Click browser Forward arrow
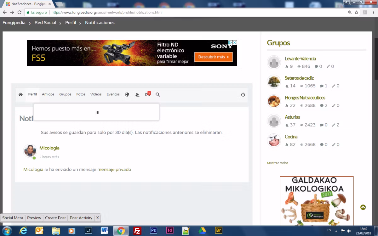Viewport: 378px width, 236px height. click(x=12, y=12)
